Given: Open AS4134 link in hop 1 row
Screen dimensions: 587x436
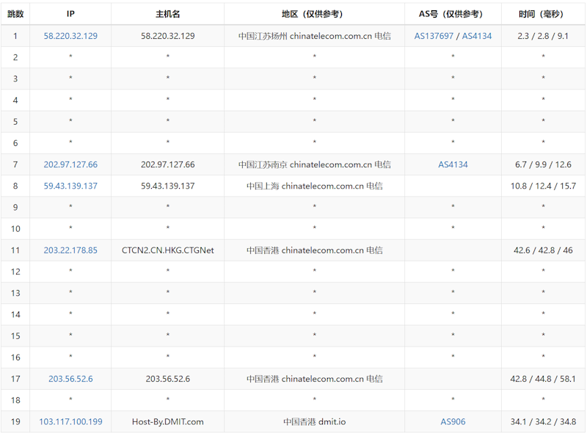Looking at the screenshot, I should click(476, 36).
